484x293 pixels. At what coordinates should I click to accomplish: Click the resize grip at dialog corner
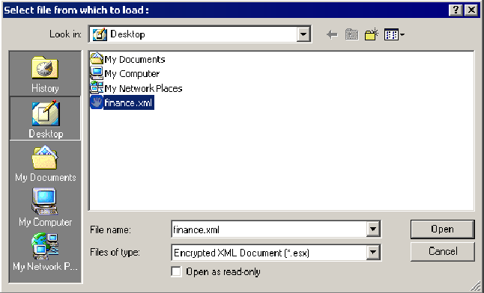pos(476,286)
